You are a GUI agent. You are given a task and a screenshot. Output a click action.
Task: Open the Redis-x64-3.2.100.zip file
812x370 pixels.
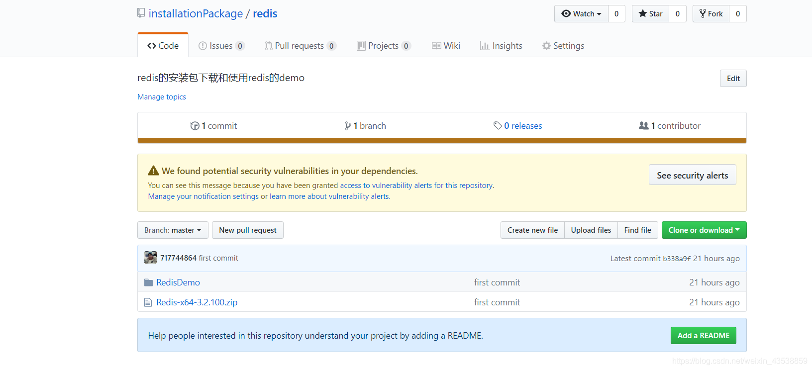pyautogui.click(x=197, y=302)
